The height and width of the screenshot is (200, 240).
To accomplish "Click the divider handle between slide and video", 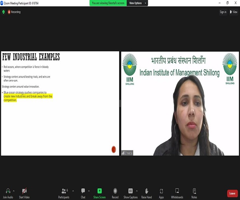I will tap(120, 104).
